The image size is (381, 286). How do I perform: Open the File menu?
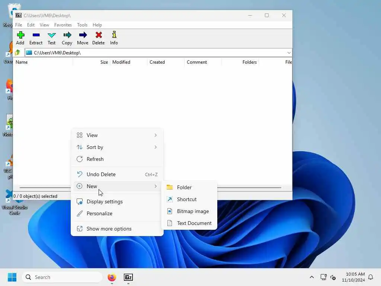[x=19, y=25]
